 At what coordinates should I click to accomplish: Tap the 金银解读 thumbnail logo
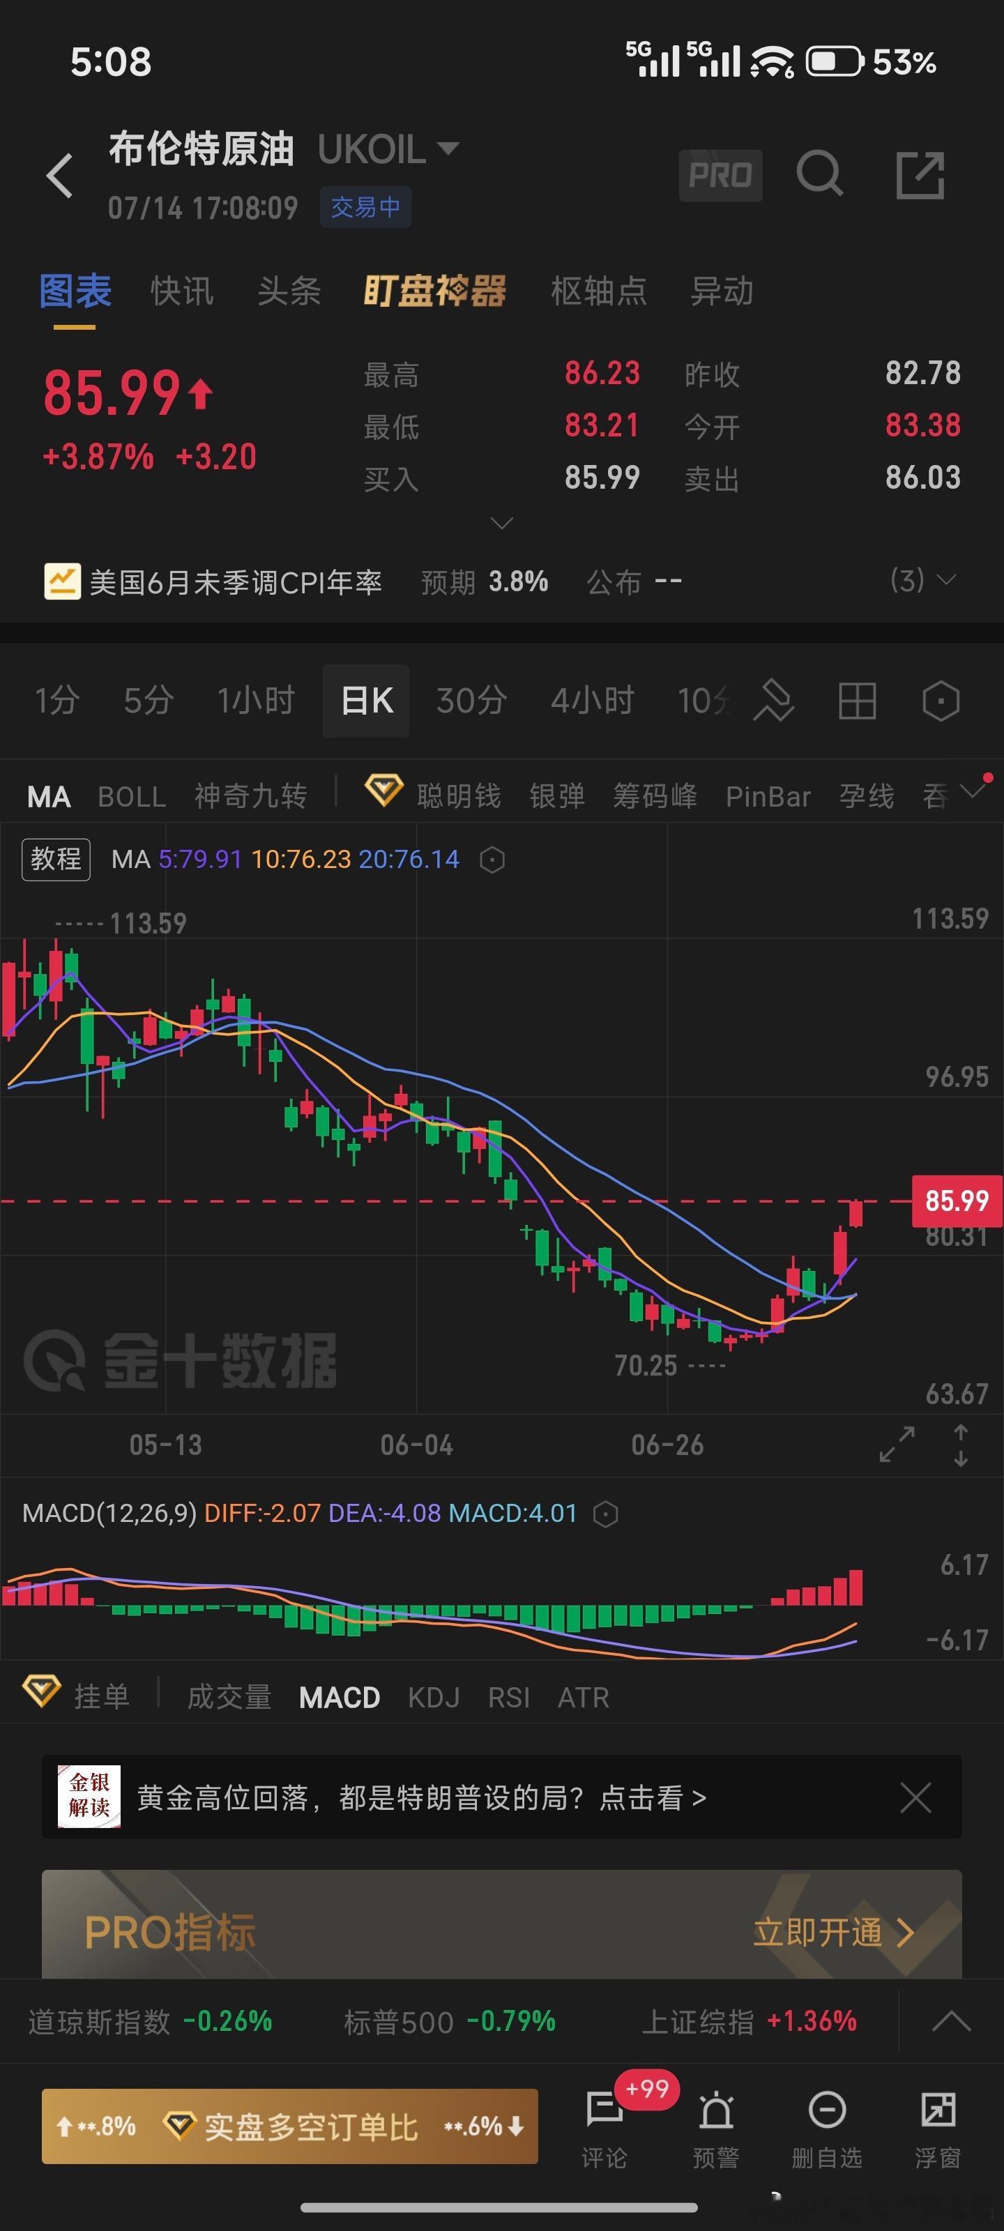(x=89, y=1797)
